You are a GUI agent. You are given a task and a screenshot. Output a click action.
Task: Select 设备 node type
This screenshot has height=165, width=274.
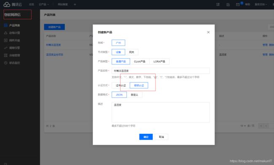[118, 52]
